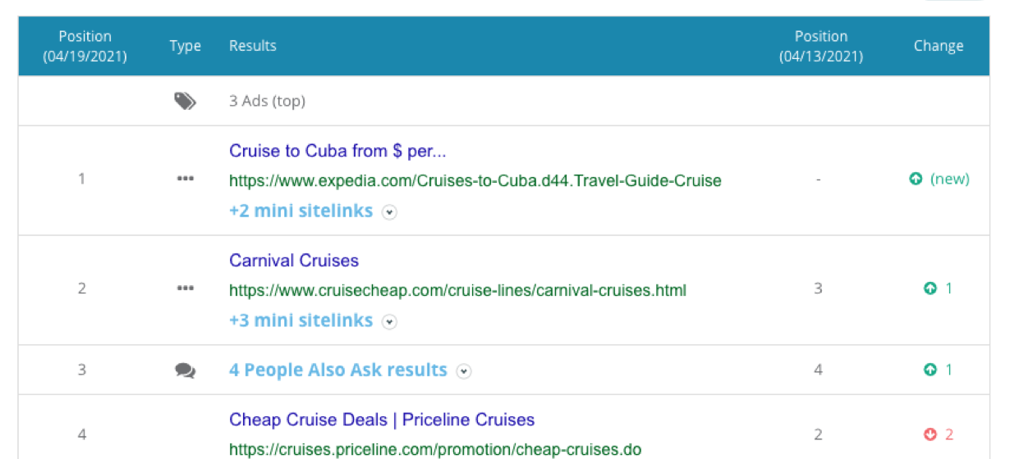Click the ellipsis type icon for Carnival Cruises
Screen dimensions: 1010x459
pos(186,289)
